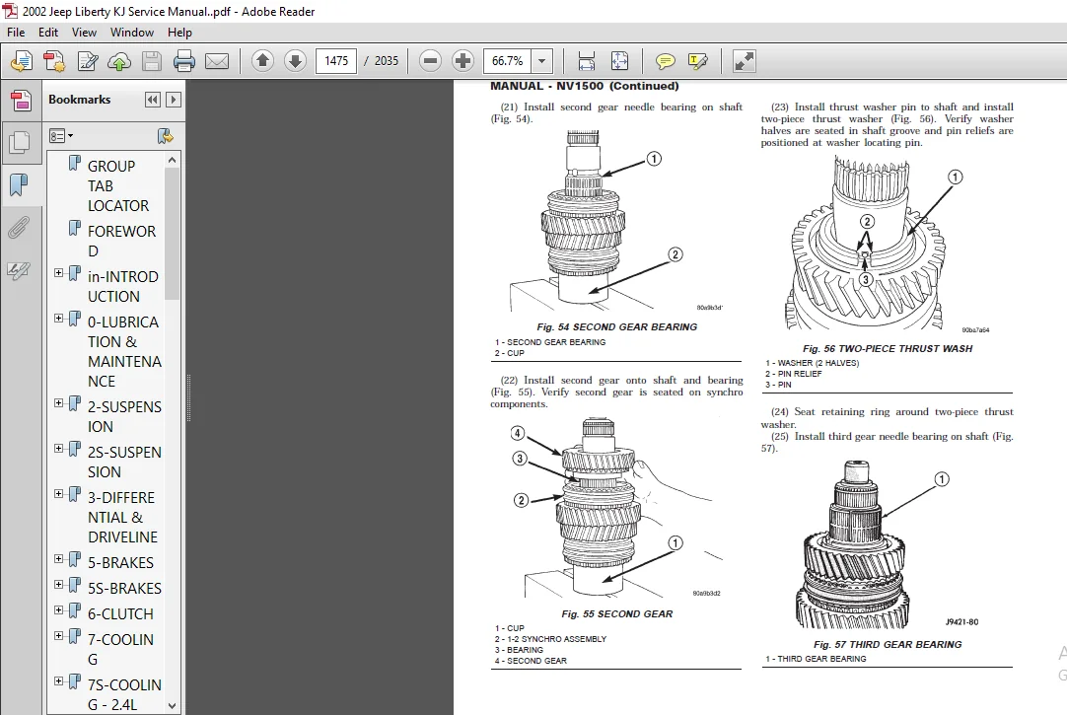Click the page number input field
Image resolution: width=1067 pixels, height=715 pixels.
pos(336,61)
